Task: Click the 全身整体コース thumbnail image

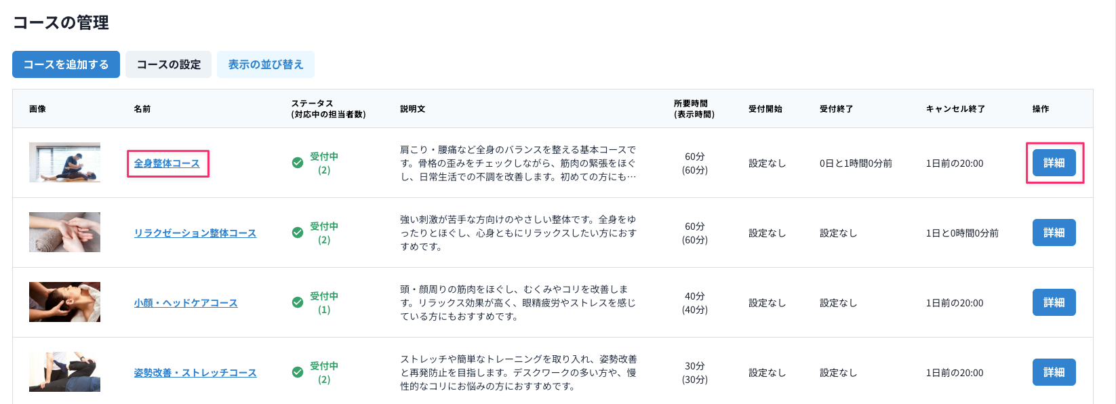Action: (x=64, y=162)
